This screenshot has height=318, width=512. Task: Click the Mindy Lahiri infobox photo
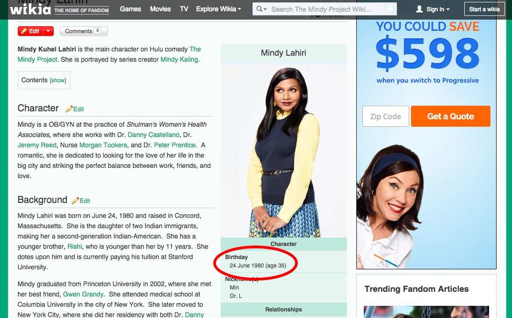283,151
